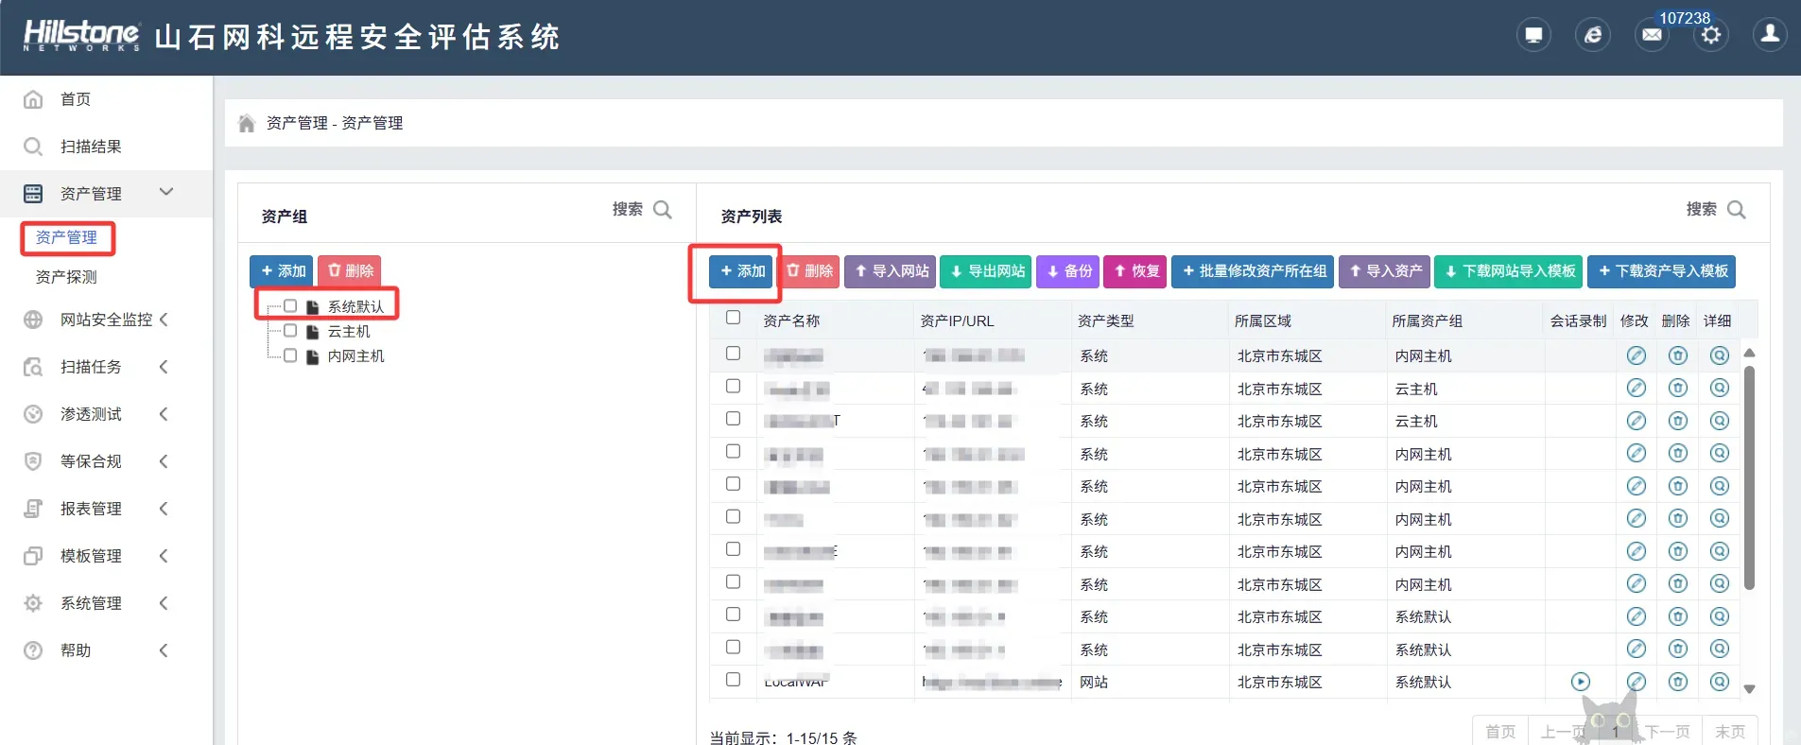
Task: Expand the 系统管理 menu chevron
Action: click(164, 603)
